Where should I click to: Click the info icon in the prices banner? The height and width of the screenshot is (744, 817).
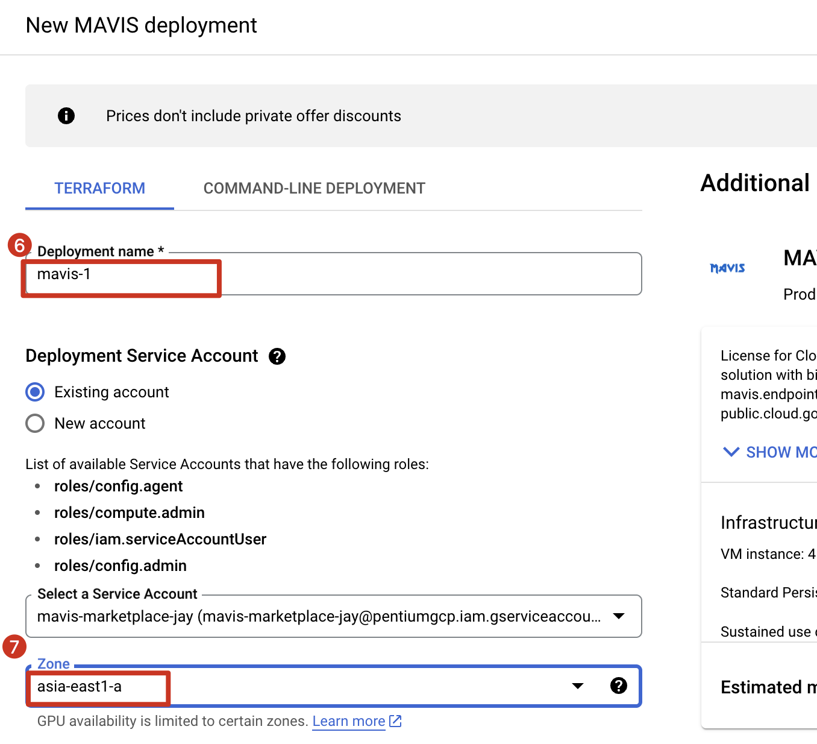click(66, 116)
